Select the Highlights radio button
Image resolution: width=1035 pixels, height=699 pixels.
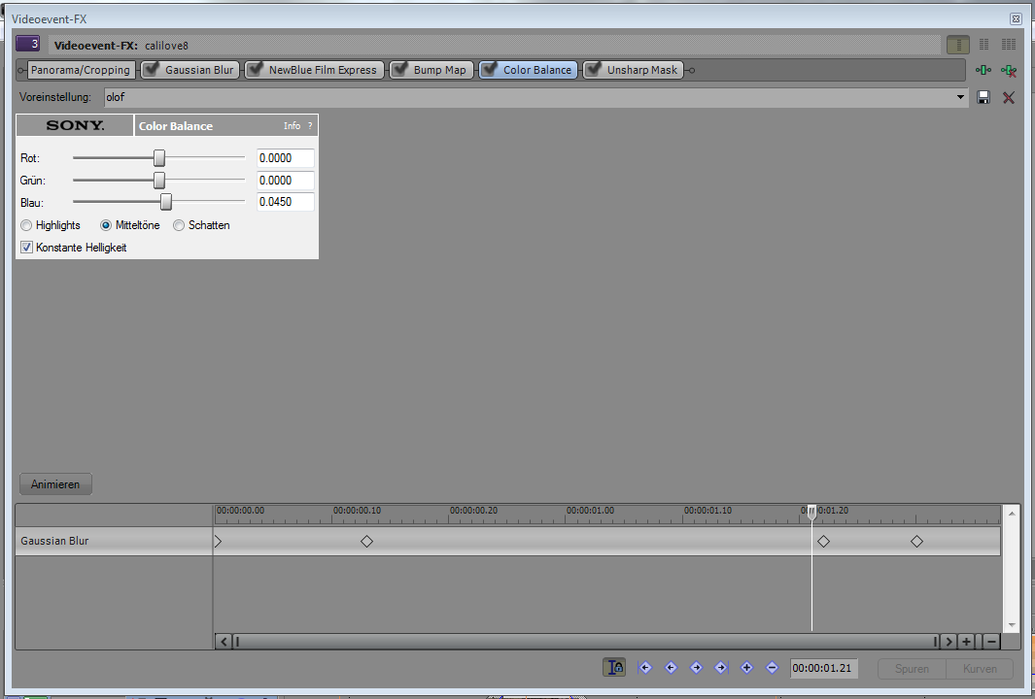26,225
